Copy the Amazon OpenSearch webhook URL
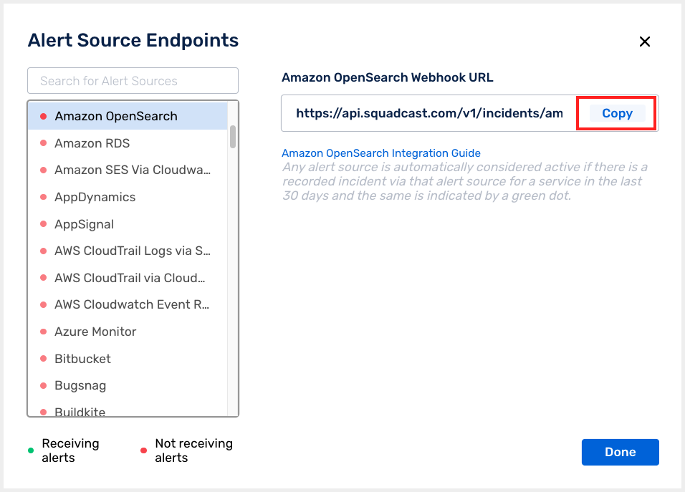This screenshot has width=685, height=492. pos(616,113)
